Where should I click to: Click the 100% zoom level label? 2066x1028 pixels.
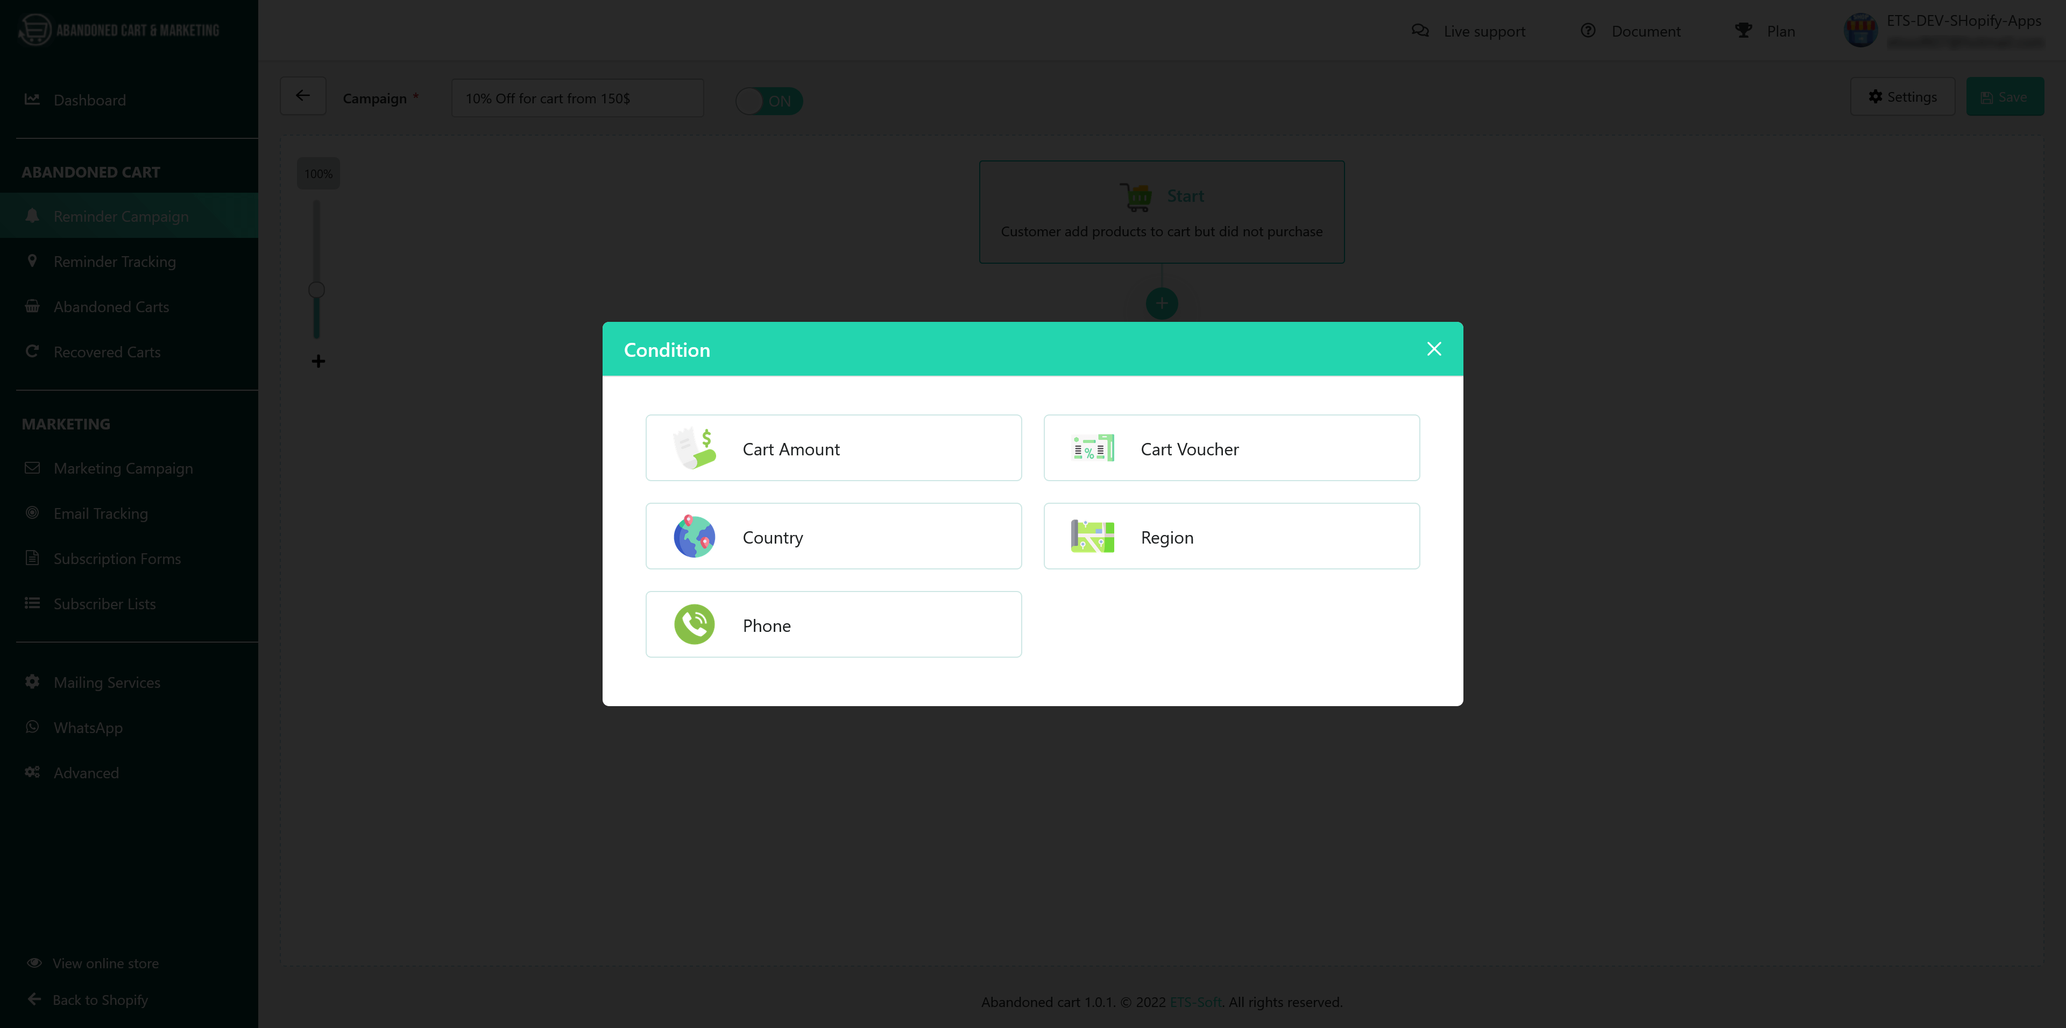click(x=319, y=174)
